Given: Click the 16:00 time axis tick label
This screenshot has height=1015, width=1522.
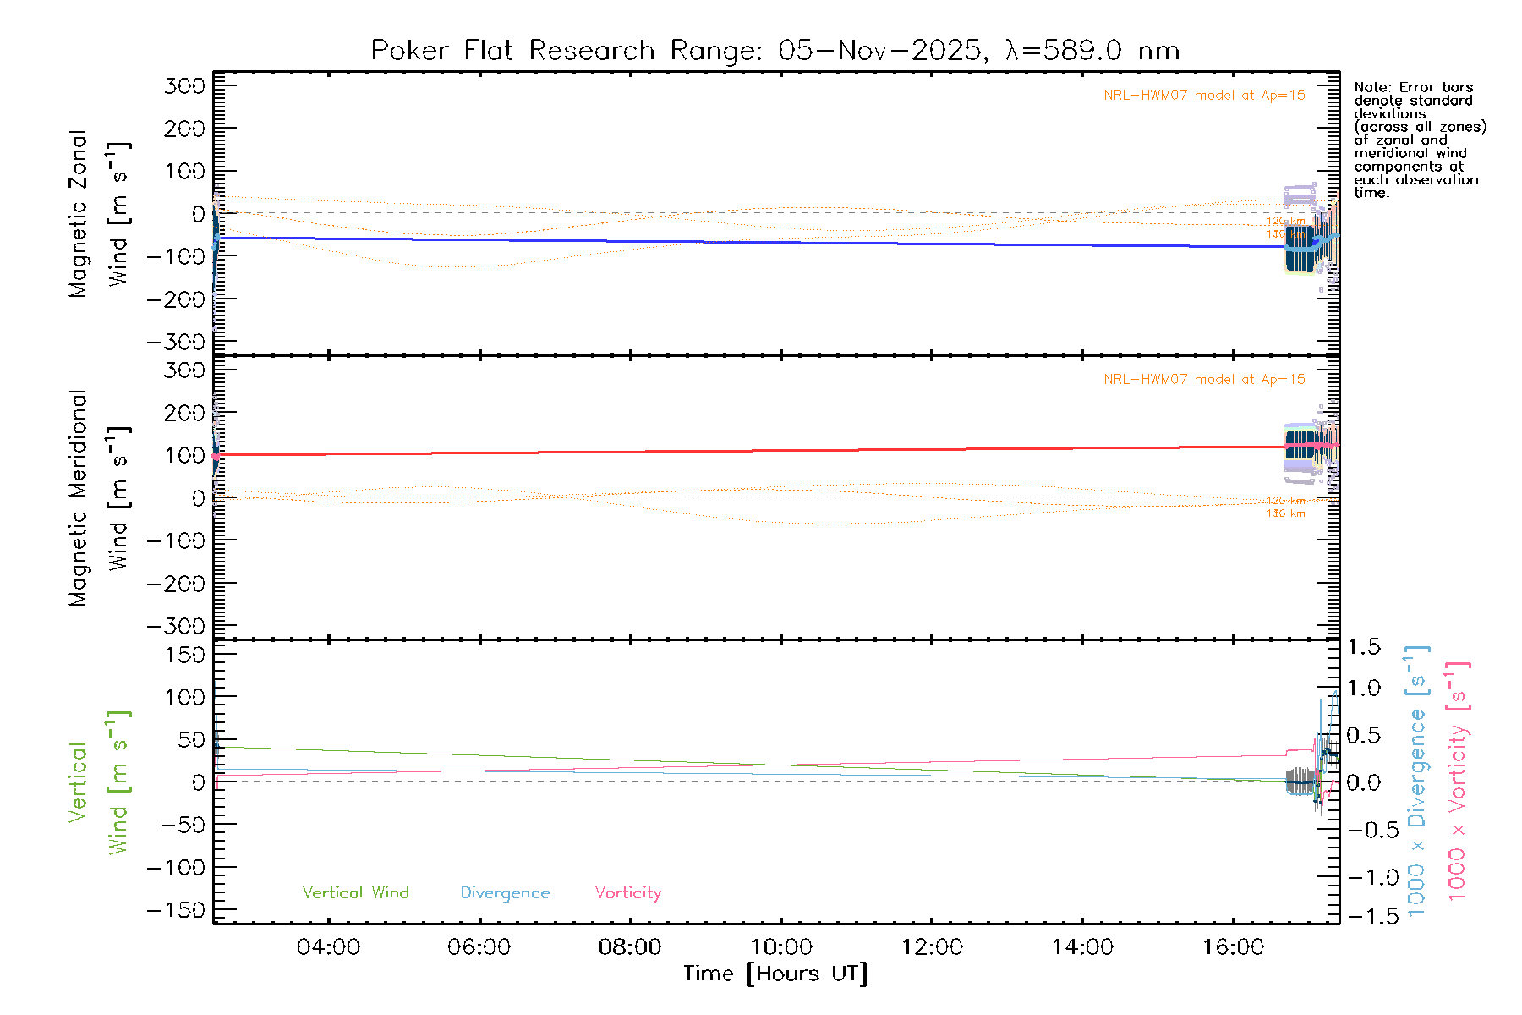Looking at the screenshot, I should 1233,947.
